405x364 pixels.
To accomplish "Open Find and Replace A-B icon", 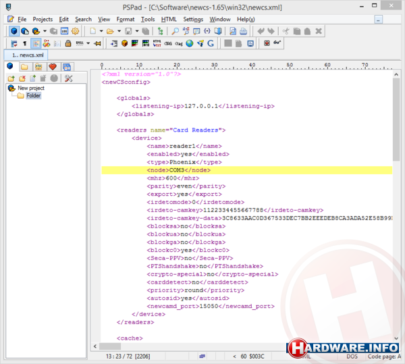I will 186,31.
